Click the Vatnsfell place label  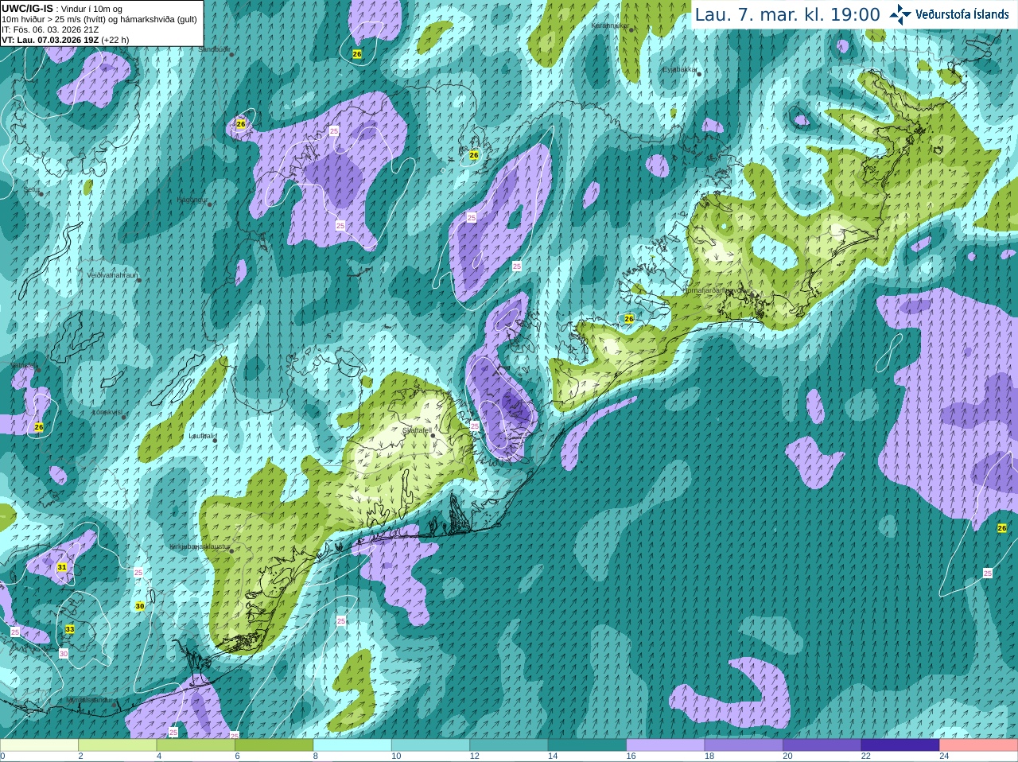(24, 366)
